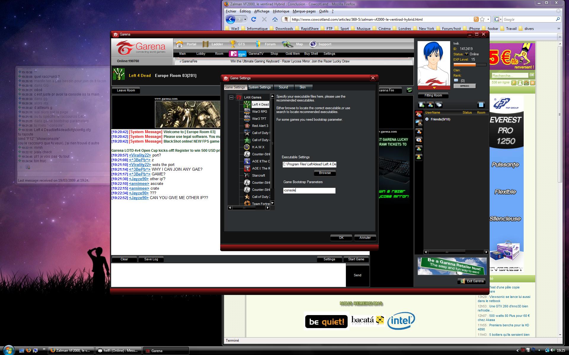Click the Fitting Room button
The image size is (569, 355).
[x=433, y=95]
